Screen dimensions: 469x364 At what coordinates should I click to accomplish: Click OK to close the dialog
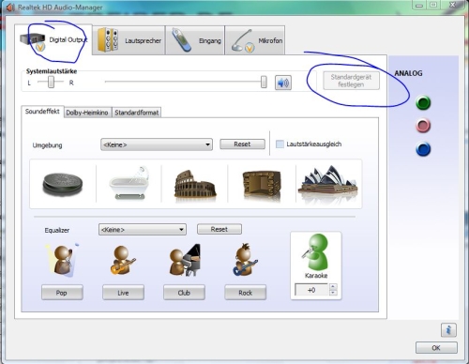(436, 348)
